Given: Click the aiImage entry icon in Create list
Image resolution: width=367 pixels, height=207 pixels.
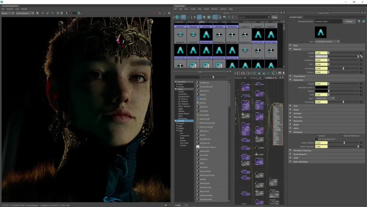Looking at the screenshot, I should click(x=198, y=99).
